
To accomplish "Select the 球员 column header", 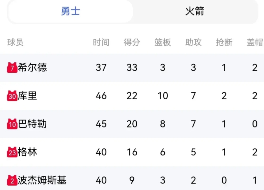I will [15, 42].
